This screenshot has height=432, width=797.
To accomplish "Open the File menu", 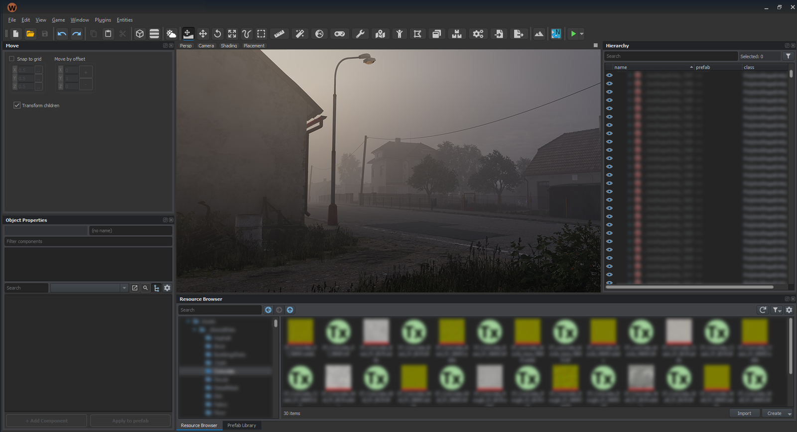I will pos(12,20).
